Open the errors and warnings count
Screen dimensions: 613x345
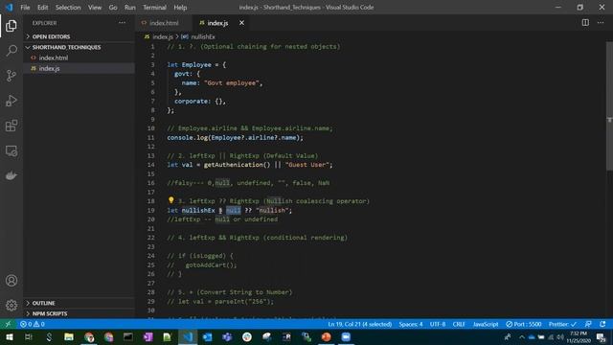pos(33,324)
